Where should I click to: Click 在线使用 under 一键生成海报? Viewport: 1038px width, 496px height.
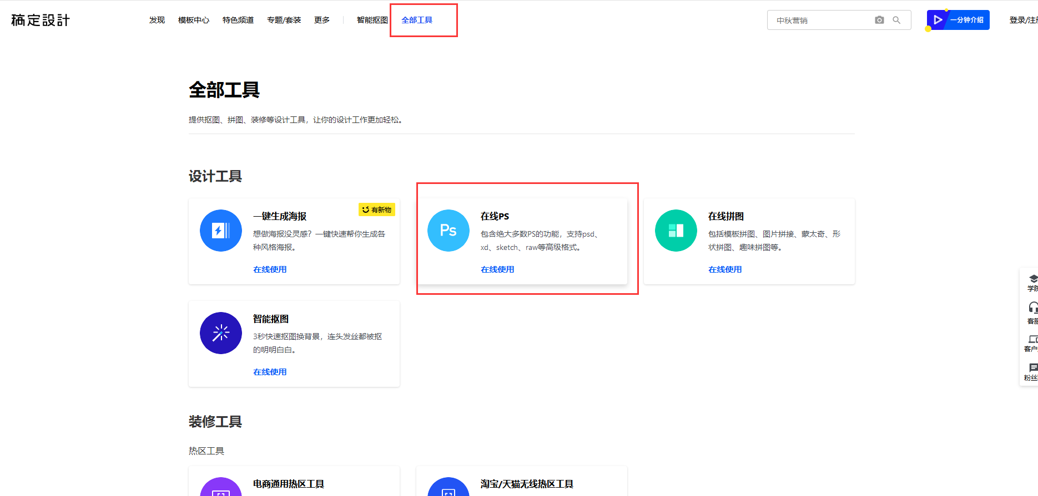[270, 269]
